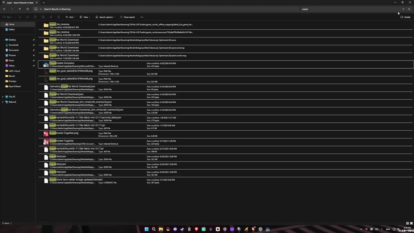Select supermartijn642corelib-1.1.19a-fabric-mc1.21.11.jar
The image size is (414, 233).
[226, 127]
